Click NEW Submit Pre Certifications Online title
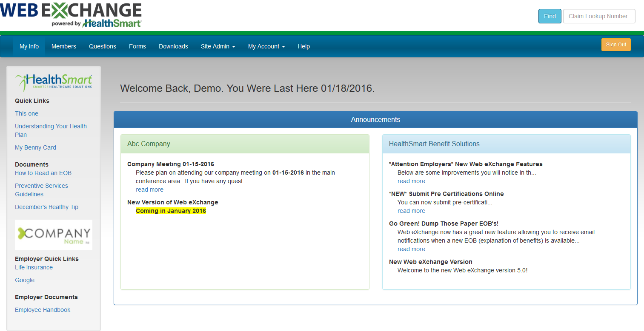This screenshot has height=331, width=644. [446, 194]
